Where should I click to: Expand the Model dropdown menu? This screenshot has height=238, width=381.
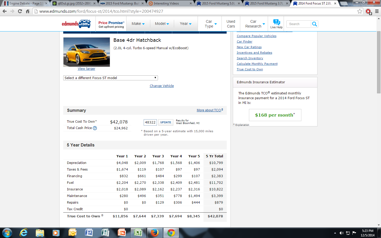162,24
